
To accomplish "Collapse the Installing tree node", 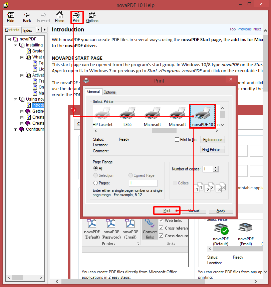I will coord(16,45).
